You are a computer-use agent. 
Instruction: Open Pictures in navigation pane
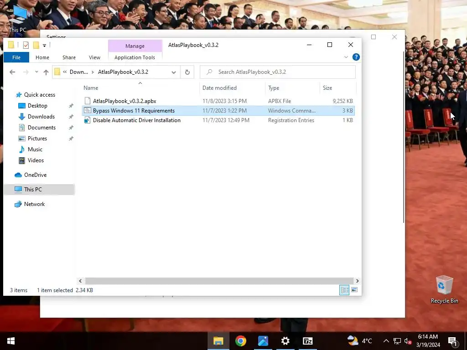point(37,139)
